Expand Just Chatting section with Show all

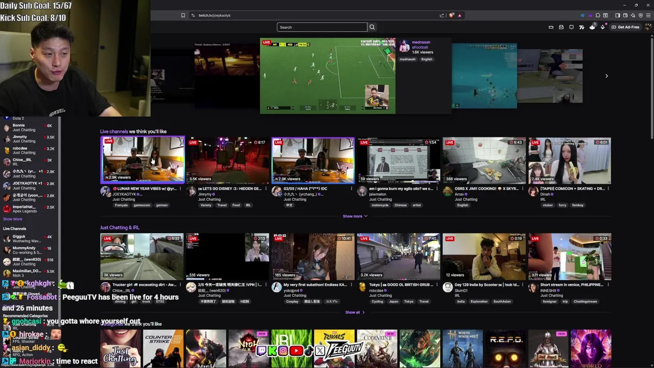click(x=355, y=312)
